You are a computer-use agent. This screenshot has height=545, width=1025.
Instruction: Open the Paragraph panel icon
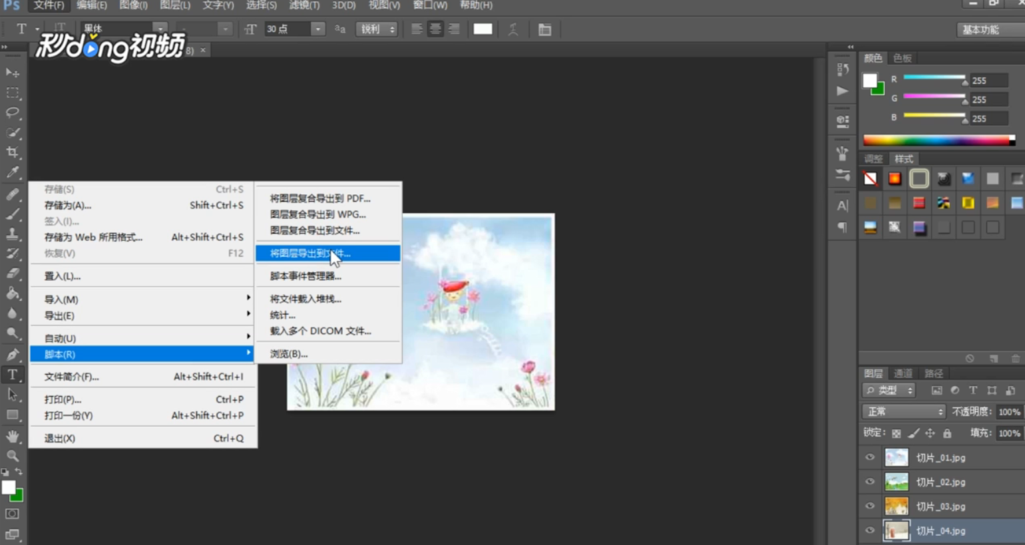[x=843, y=228]
